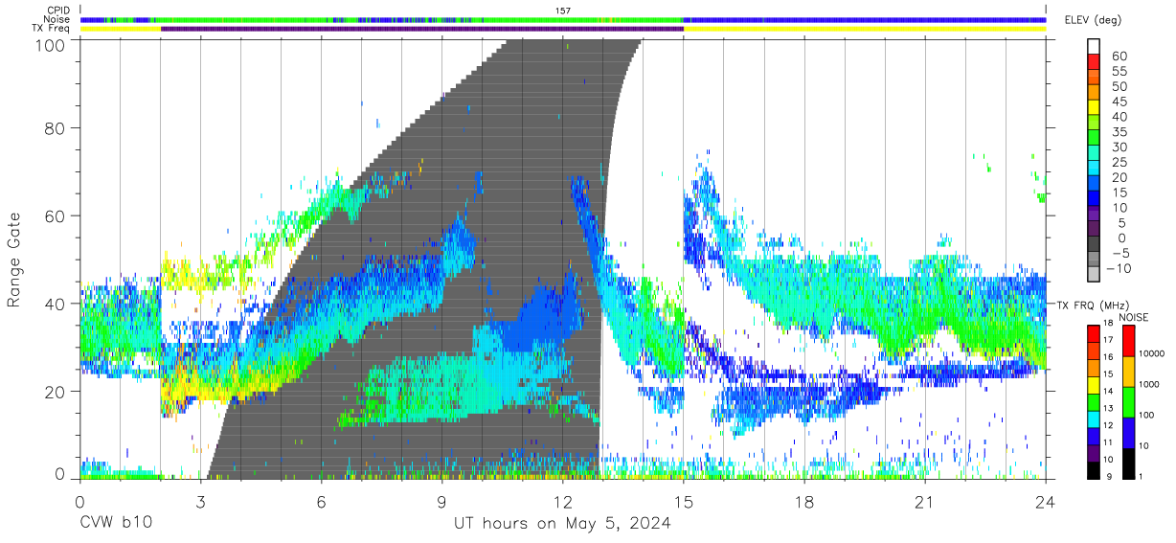
Task: Click the 'CVW b10' radar beam label
Action: click(115, 523)
